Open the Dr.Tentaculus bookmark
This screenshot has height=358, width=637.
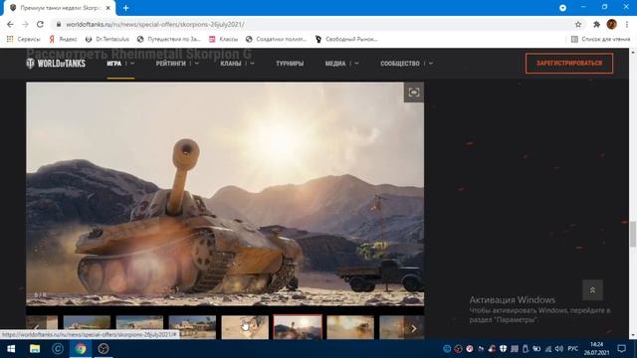point(107,39)
